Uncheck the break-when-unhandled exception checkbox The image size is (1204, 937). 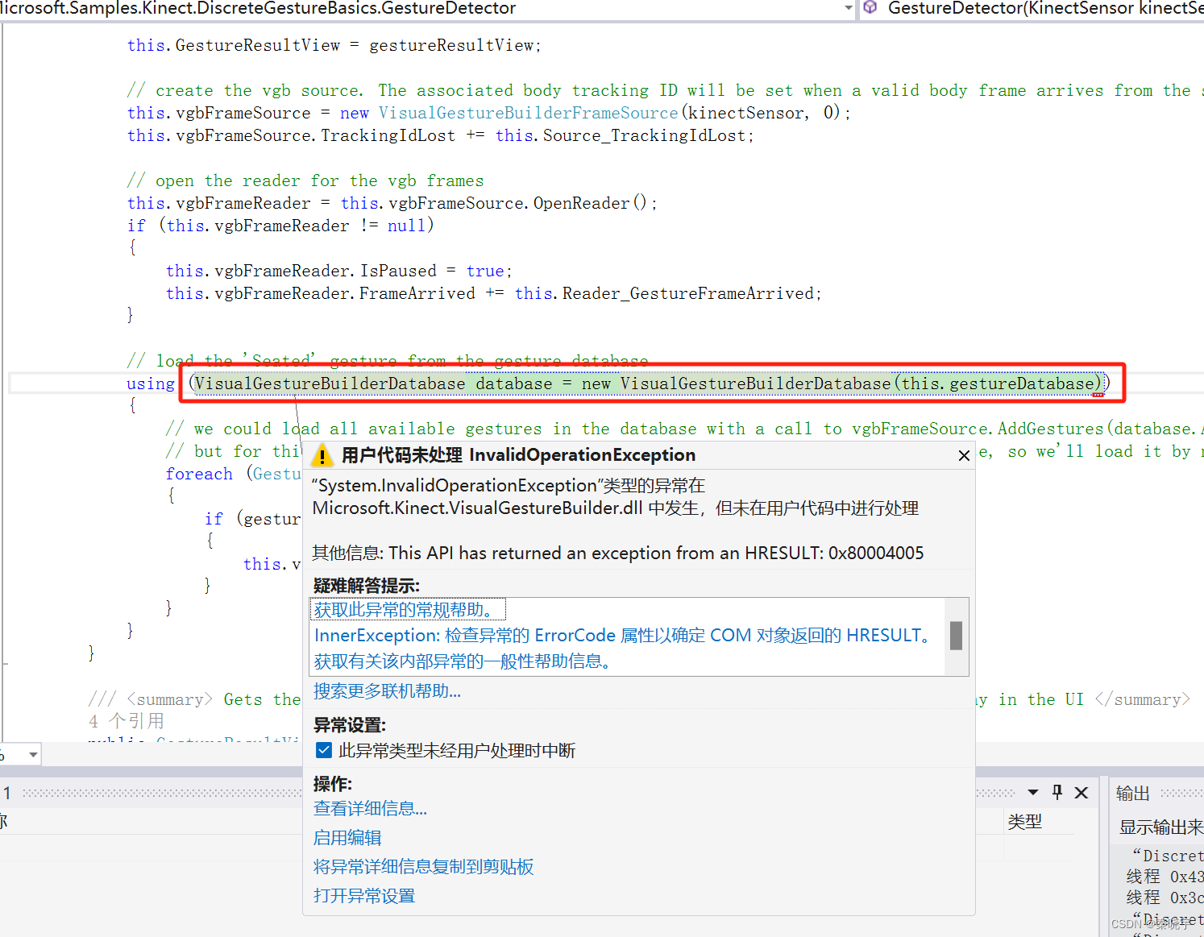324,750
